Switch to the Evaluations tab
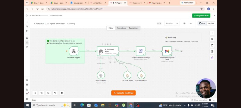This screenshot has width=241, height=108. pyautogui.click(x=133, y=28)
